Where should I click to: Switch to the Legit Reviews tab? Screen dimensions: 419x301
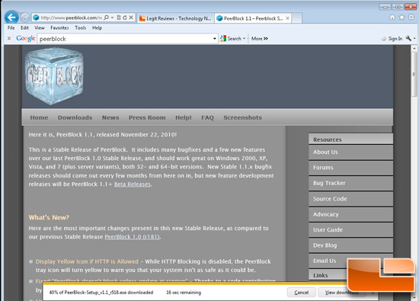click(175, 18)
